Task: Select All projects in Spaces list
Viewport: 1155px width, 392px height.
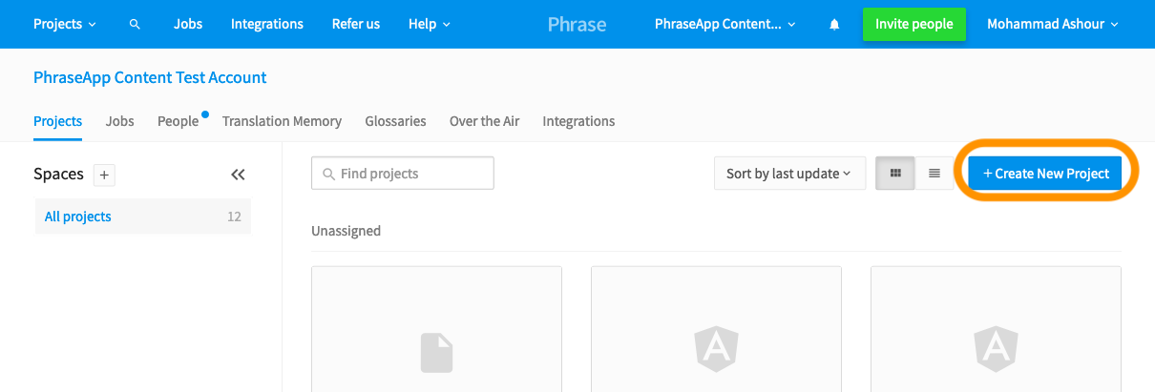Action: [x=143, y=217]
